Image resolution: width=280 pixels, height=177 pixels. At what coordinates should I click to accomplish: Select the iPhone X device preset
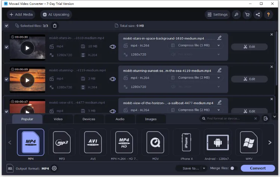186,142
